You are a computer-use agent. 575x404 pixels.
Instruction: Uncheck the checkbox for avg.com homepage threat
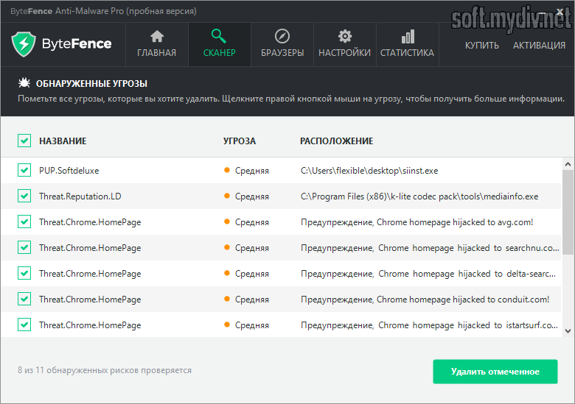click(24, 222)
